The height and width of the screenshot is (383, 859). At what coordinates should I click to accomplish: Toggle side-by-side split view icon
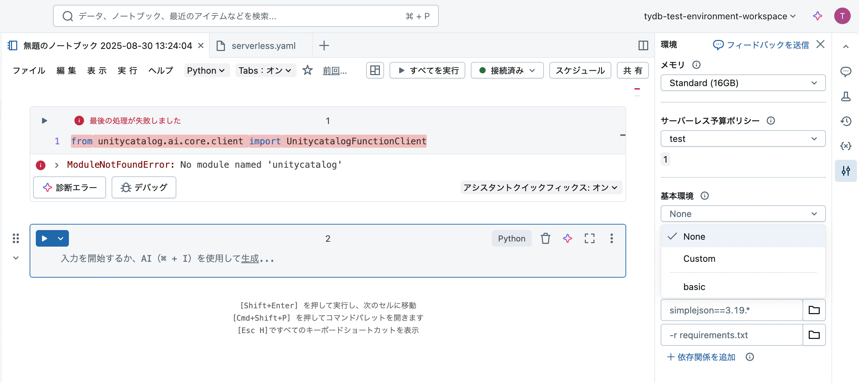coord(643,45)
